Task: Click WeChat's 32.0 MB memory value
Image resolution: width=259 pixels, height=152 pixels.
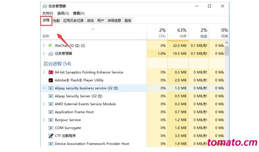Action: pyautogui.click(x=179, y=46)
